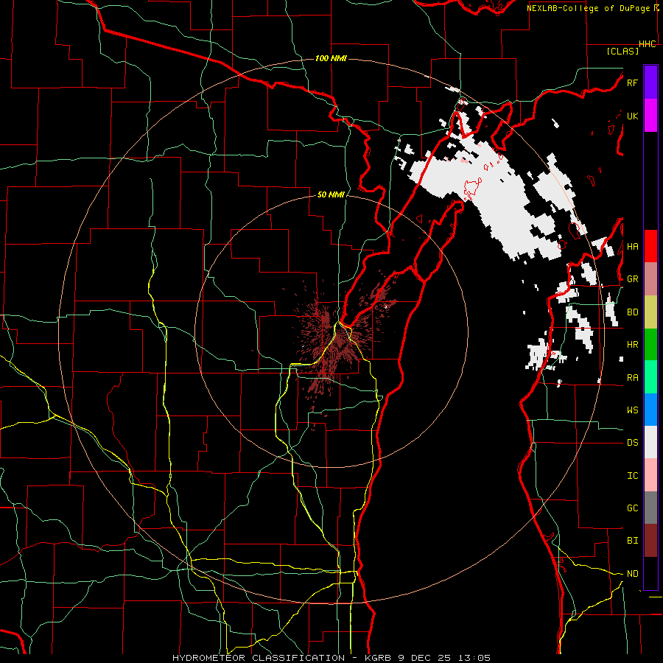Screen dimensions: 663x663
Task: Click the HR legend label
Action: (632, 345)
